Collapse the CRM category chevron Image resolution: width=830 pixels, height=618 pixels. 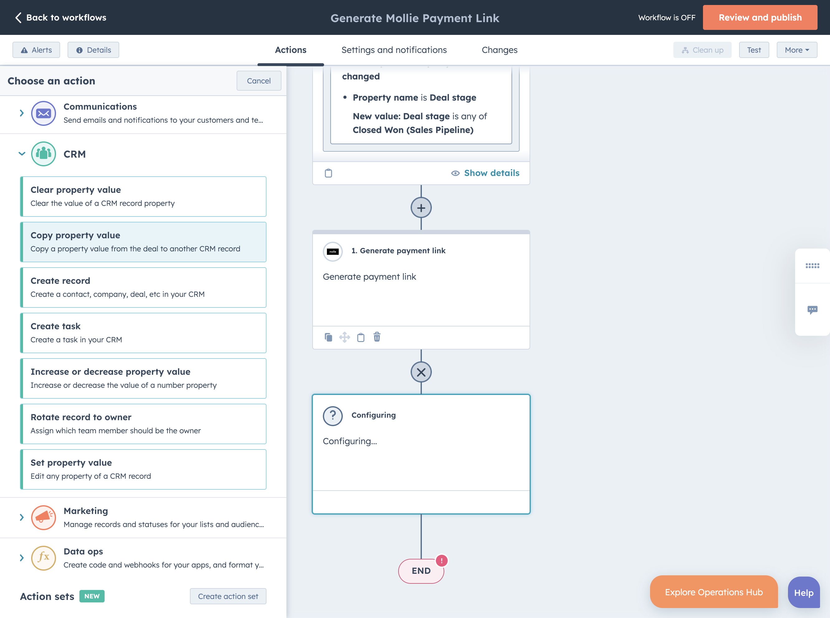click(22, 154)
